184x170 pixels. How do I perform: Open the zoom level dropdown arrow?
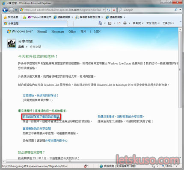(176, 166)
